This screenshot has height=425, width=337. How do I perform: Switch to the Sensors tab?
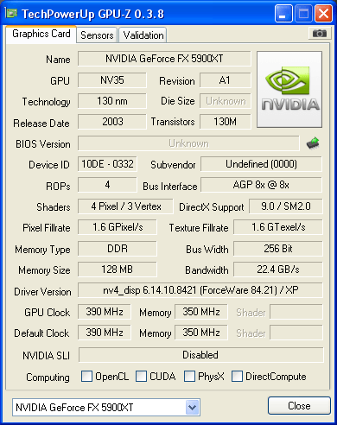click(97, 35)
